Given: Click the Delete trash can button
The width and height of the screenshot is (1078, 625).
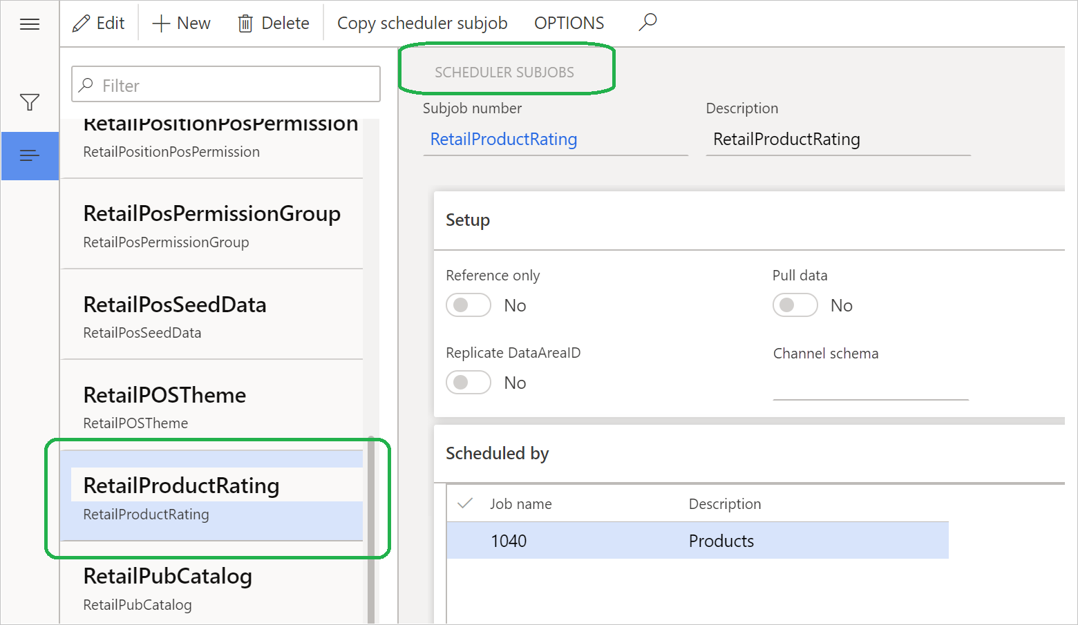Looking at the screenshot, I should [x=274, y=23].
